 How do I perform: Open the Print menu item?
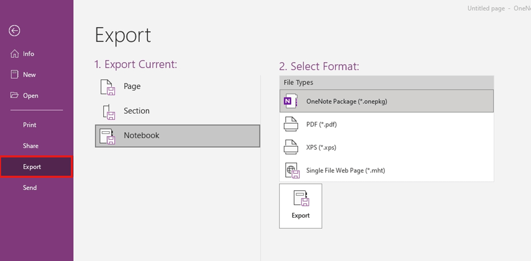[x=30, y=125]
